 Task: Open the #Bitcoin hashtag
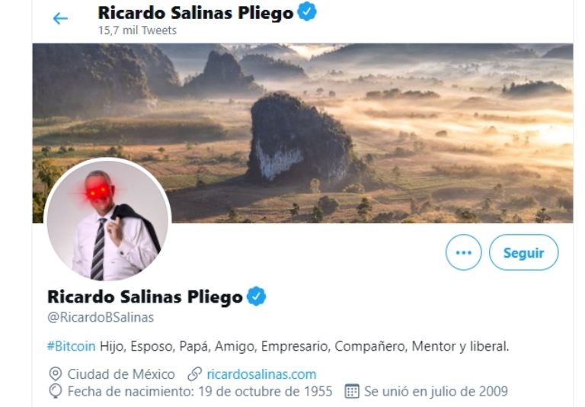(x=72, y=346)
